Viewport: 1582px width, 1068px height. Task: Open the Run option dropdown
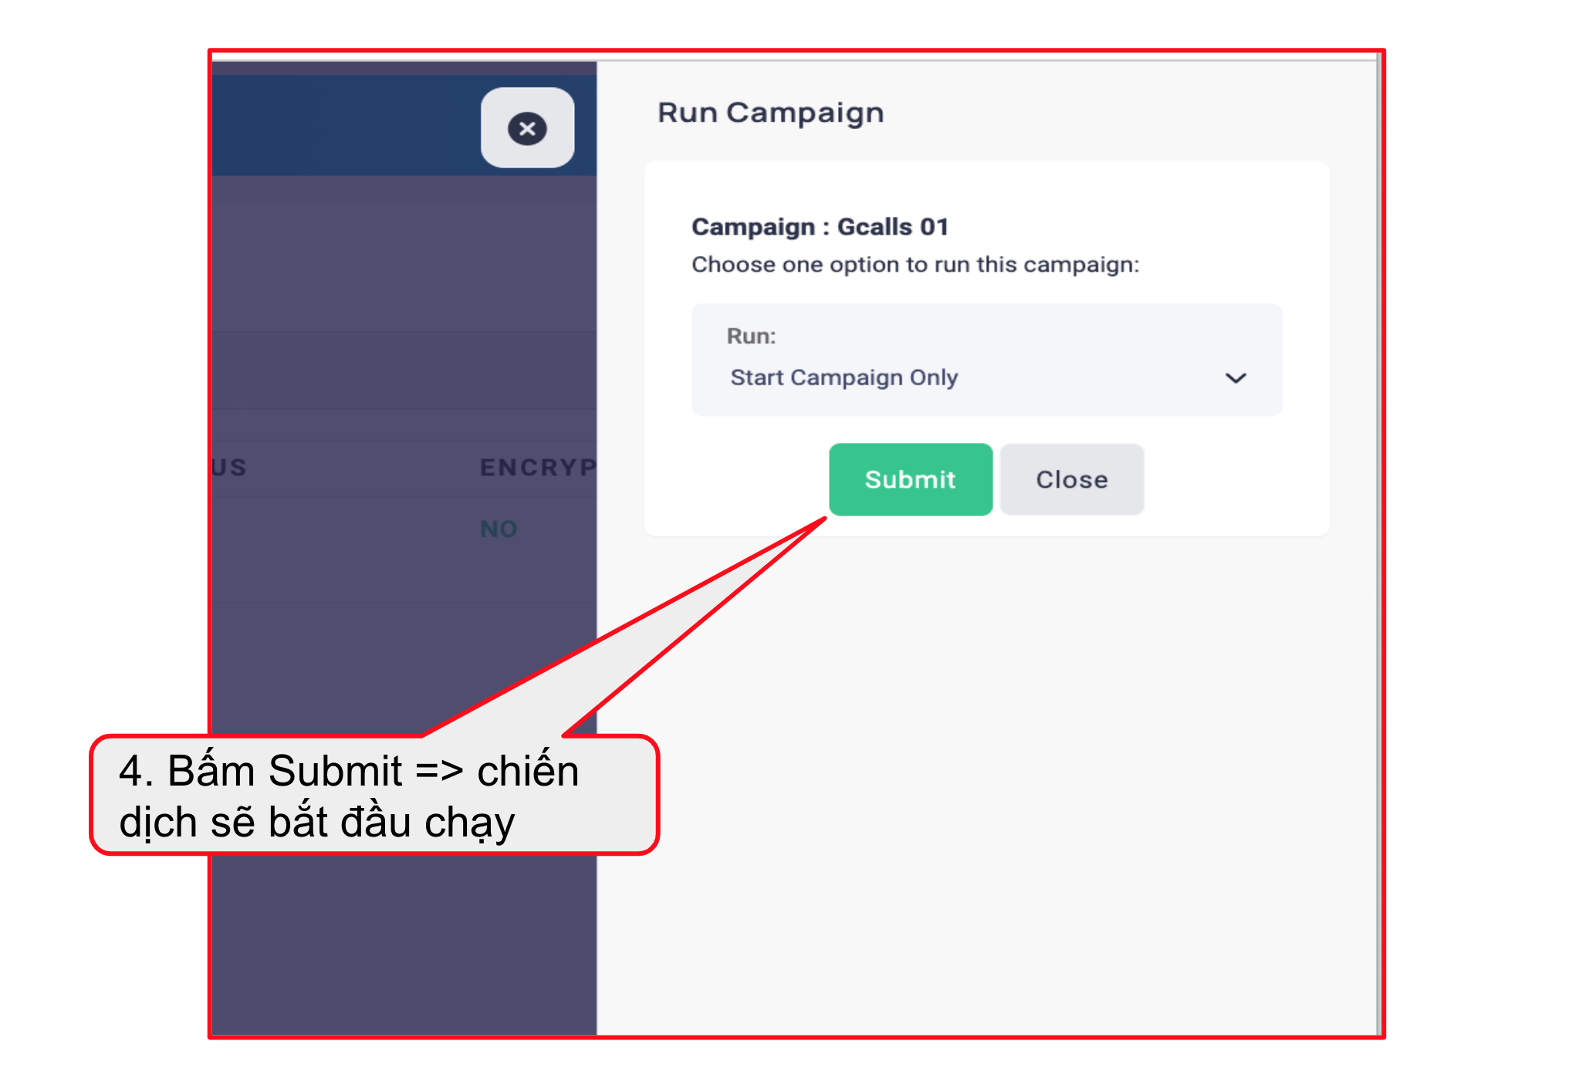(x=987, y=360)
